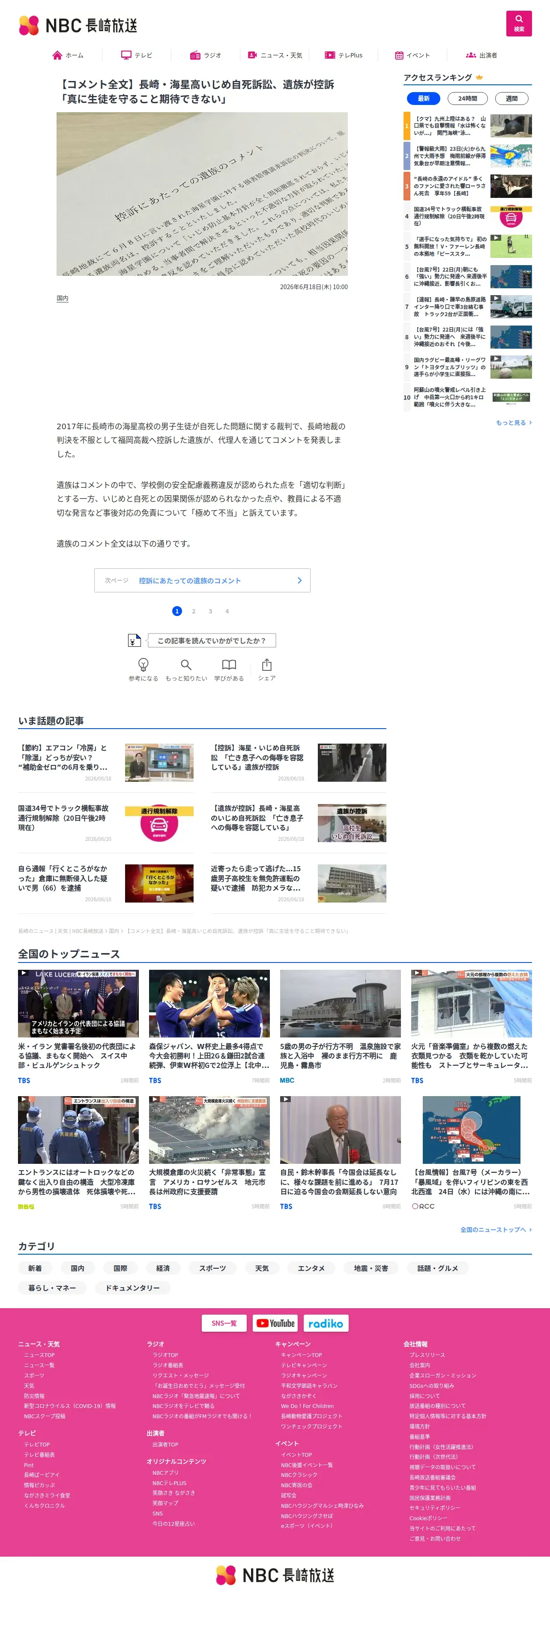Open キャンペーンTOP footer link
The height and width of the screenshot is (1650, 550).
pos(302,1355)
